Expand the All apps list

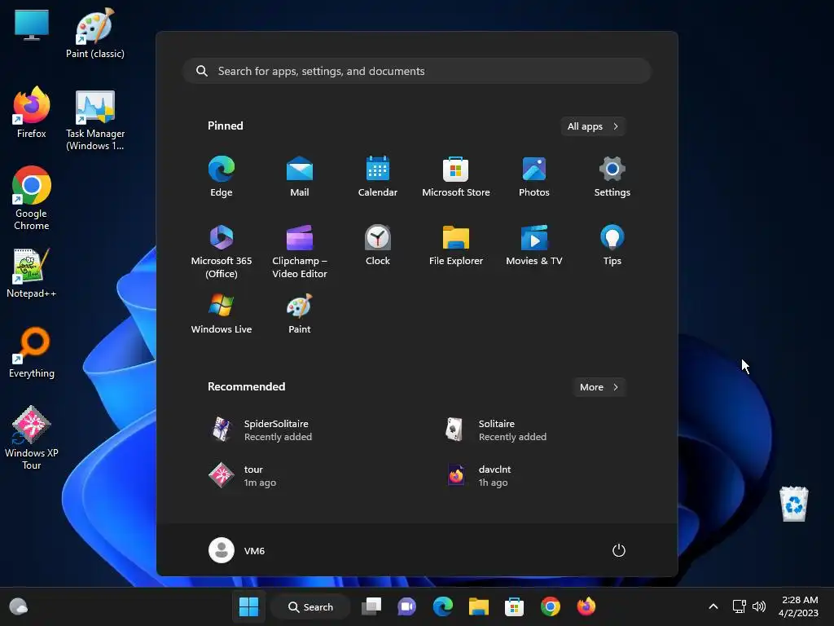(x=593, y=126)
